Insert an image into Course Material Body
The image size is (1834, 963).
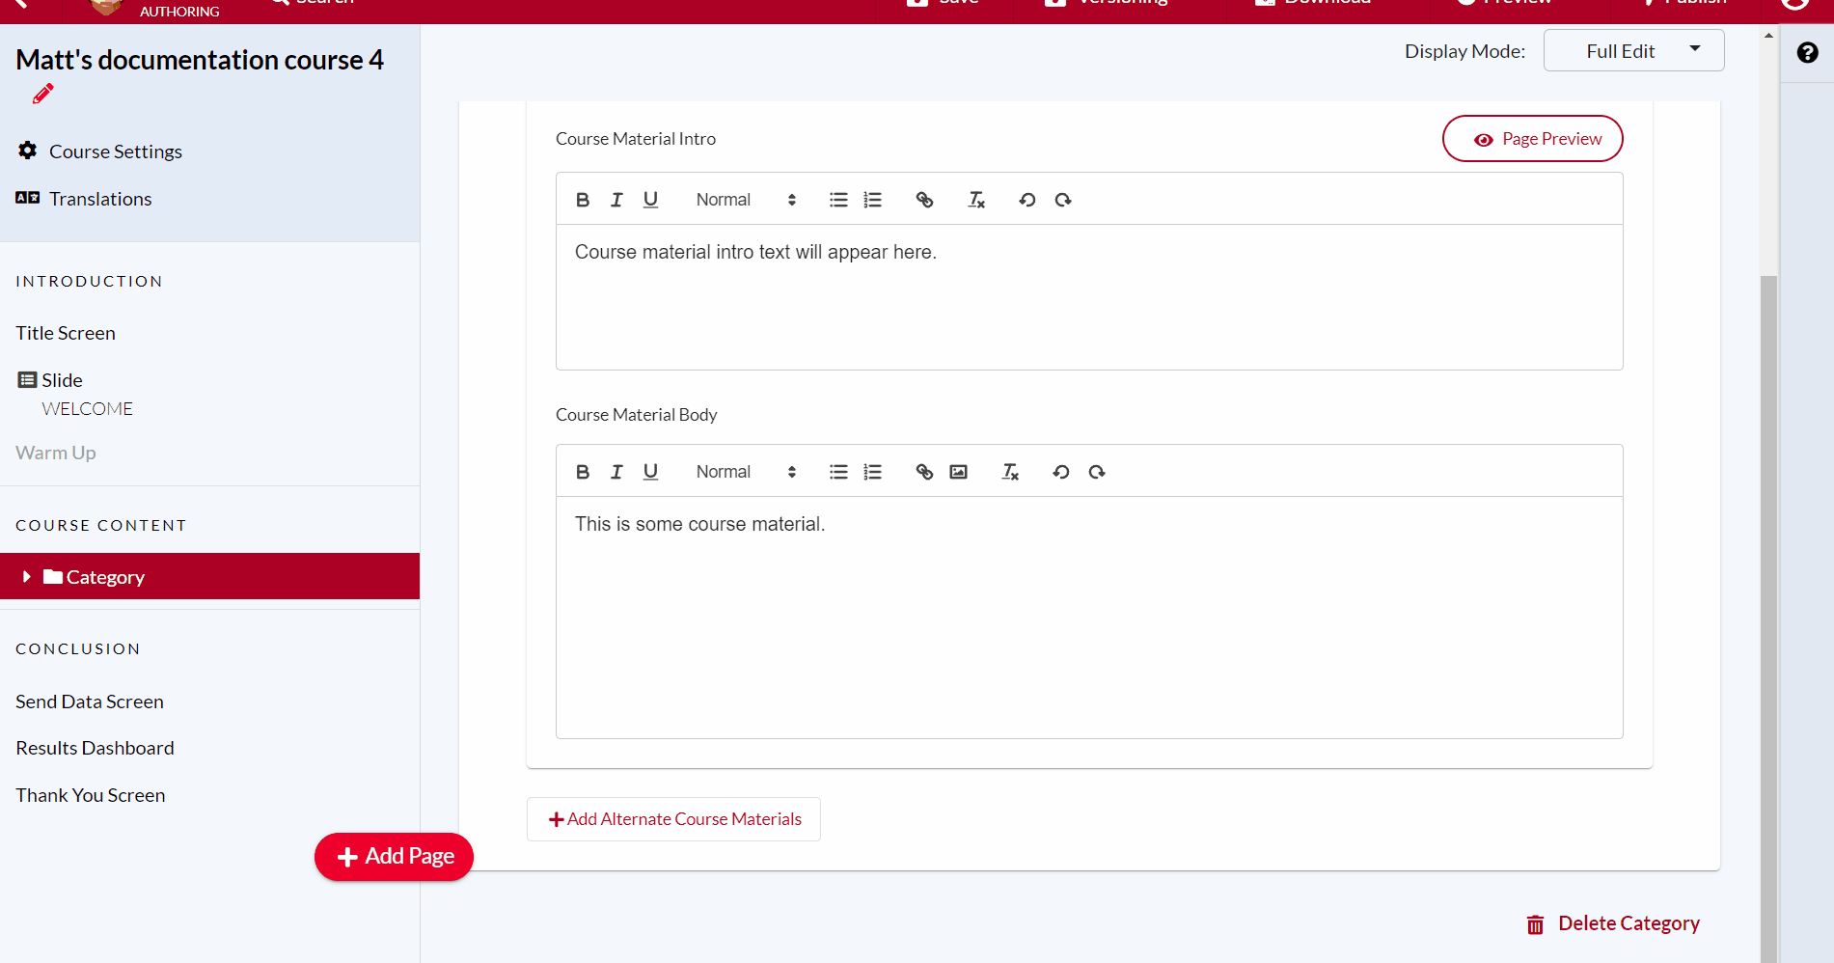click(958, 472)
